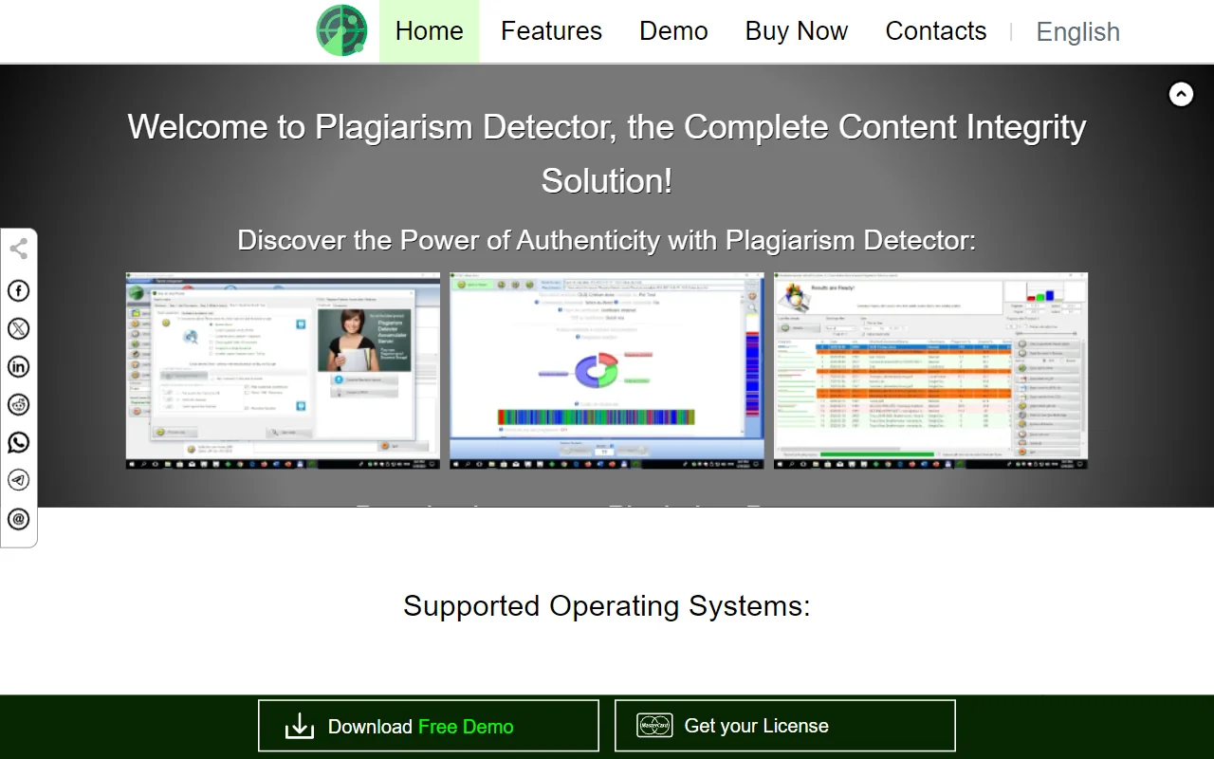Open the English language selector
This screenshot has width=1214, height=759.
[1078, 32]
